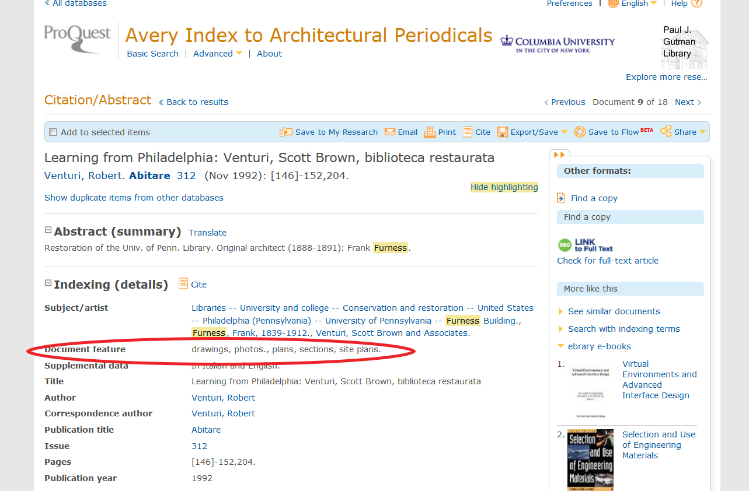
Task: Click the Print printer icon
Action: coord(430,132)
